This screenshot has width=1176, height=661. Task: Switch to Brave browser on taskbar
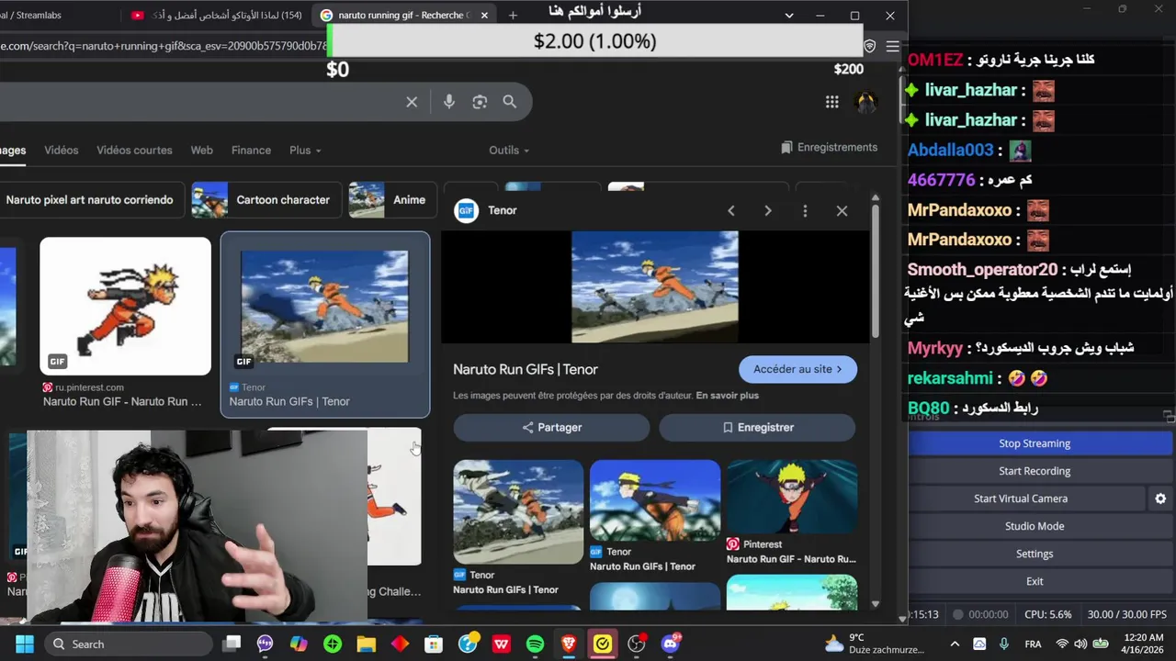point(569,644)
